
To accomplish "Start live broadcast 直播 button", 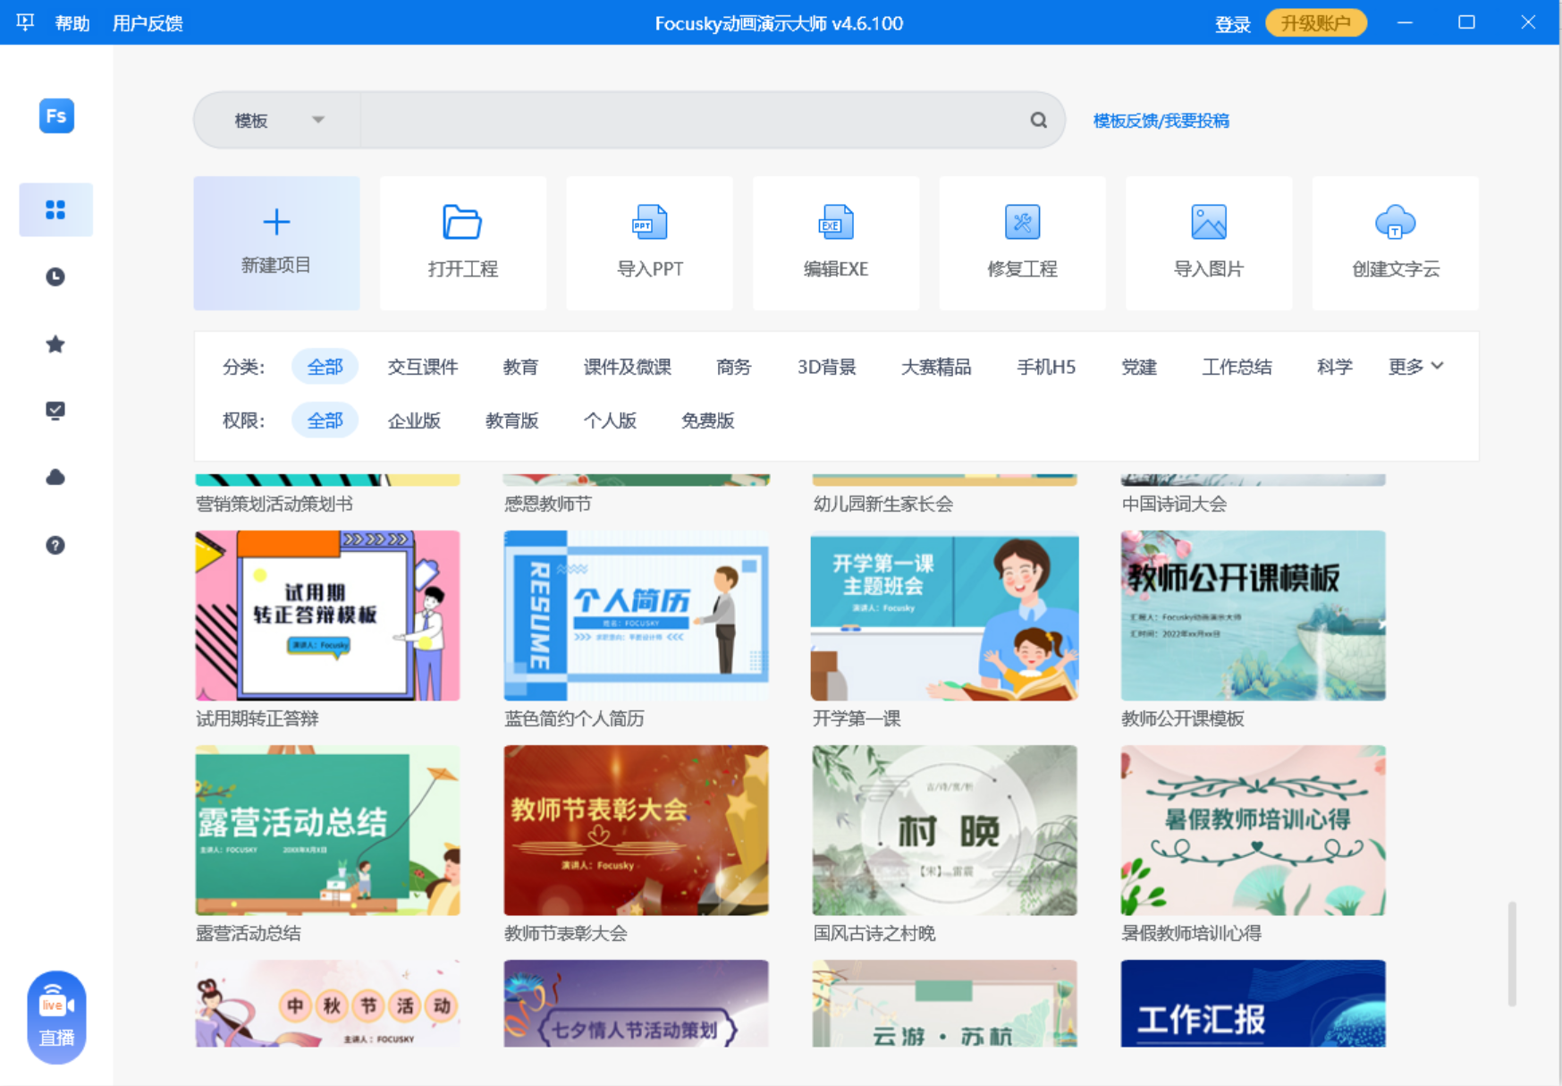I will [56, 1017].
